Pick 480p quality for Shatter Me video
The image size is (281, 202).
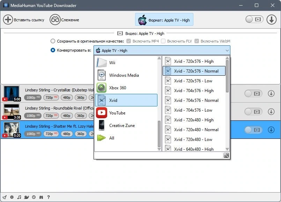(67, 134)
